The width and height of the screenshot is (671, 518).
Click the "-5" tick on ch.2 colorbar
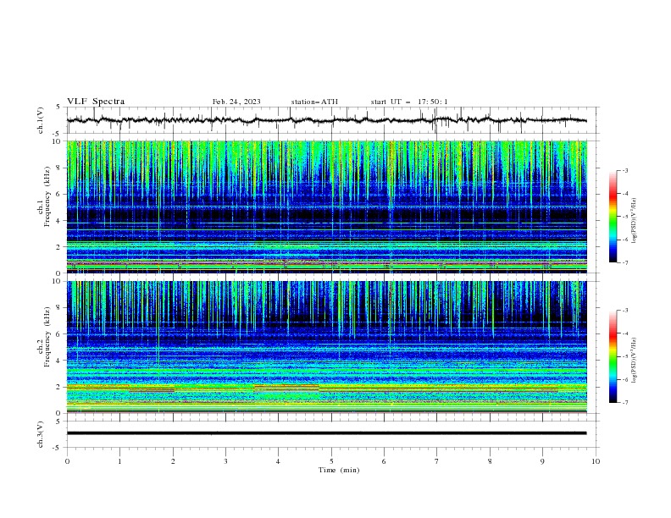[x=624, y=356]
